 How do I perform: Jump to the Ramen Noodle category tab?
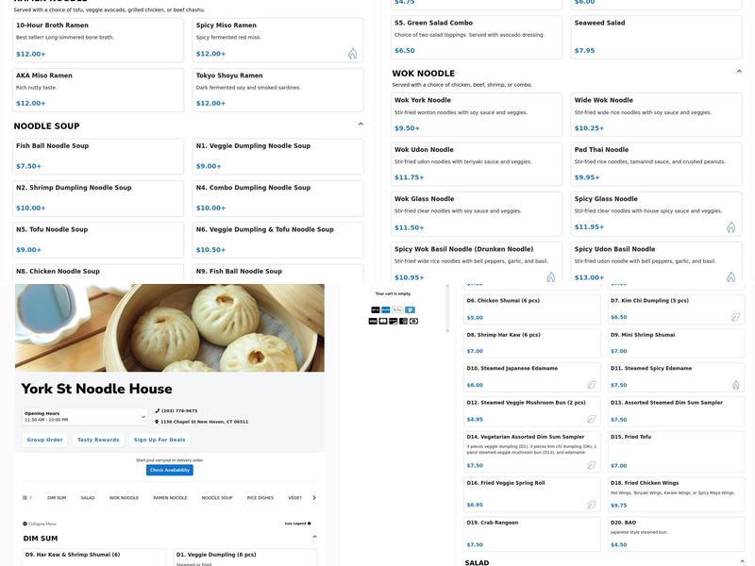[x=170, y=497]
